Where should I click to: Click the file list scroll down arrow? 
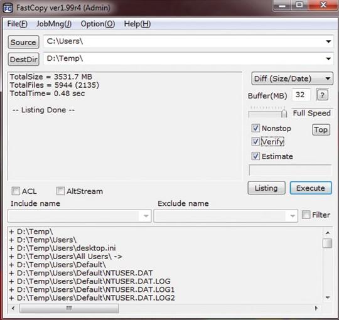tap(328, 297)
